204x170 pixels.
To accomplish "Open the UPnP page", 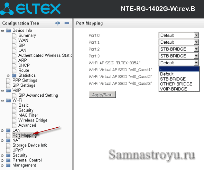I will click(x=18, y=150).
